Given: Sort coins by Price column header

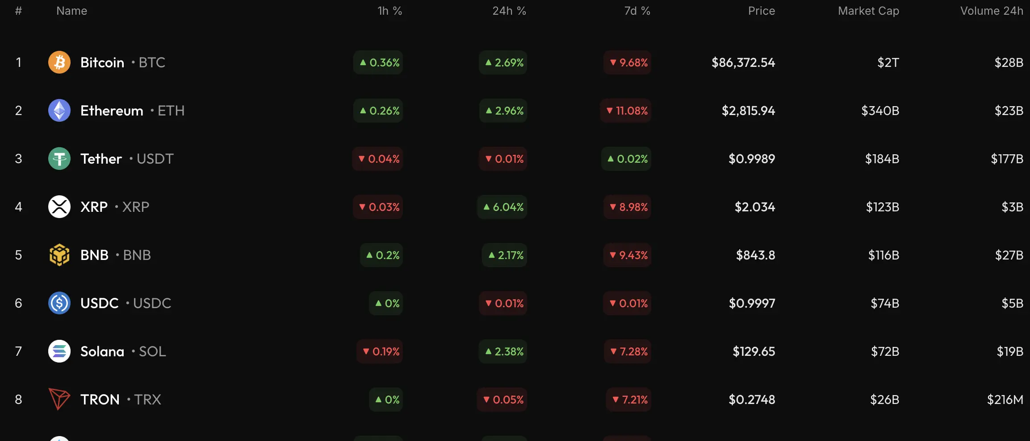Looking at the screenshot, I should (x=762, y=11).
